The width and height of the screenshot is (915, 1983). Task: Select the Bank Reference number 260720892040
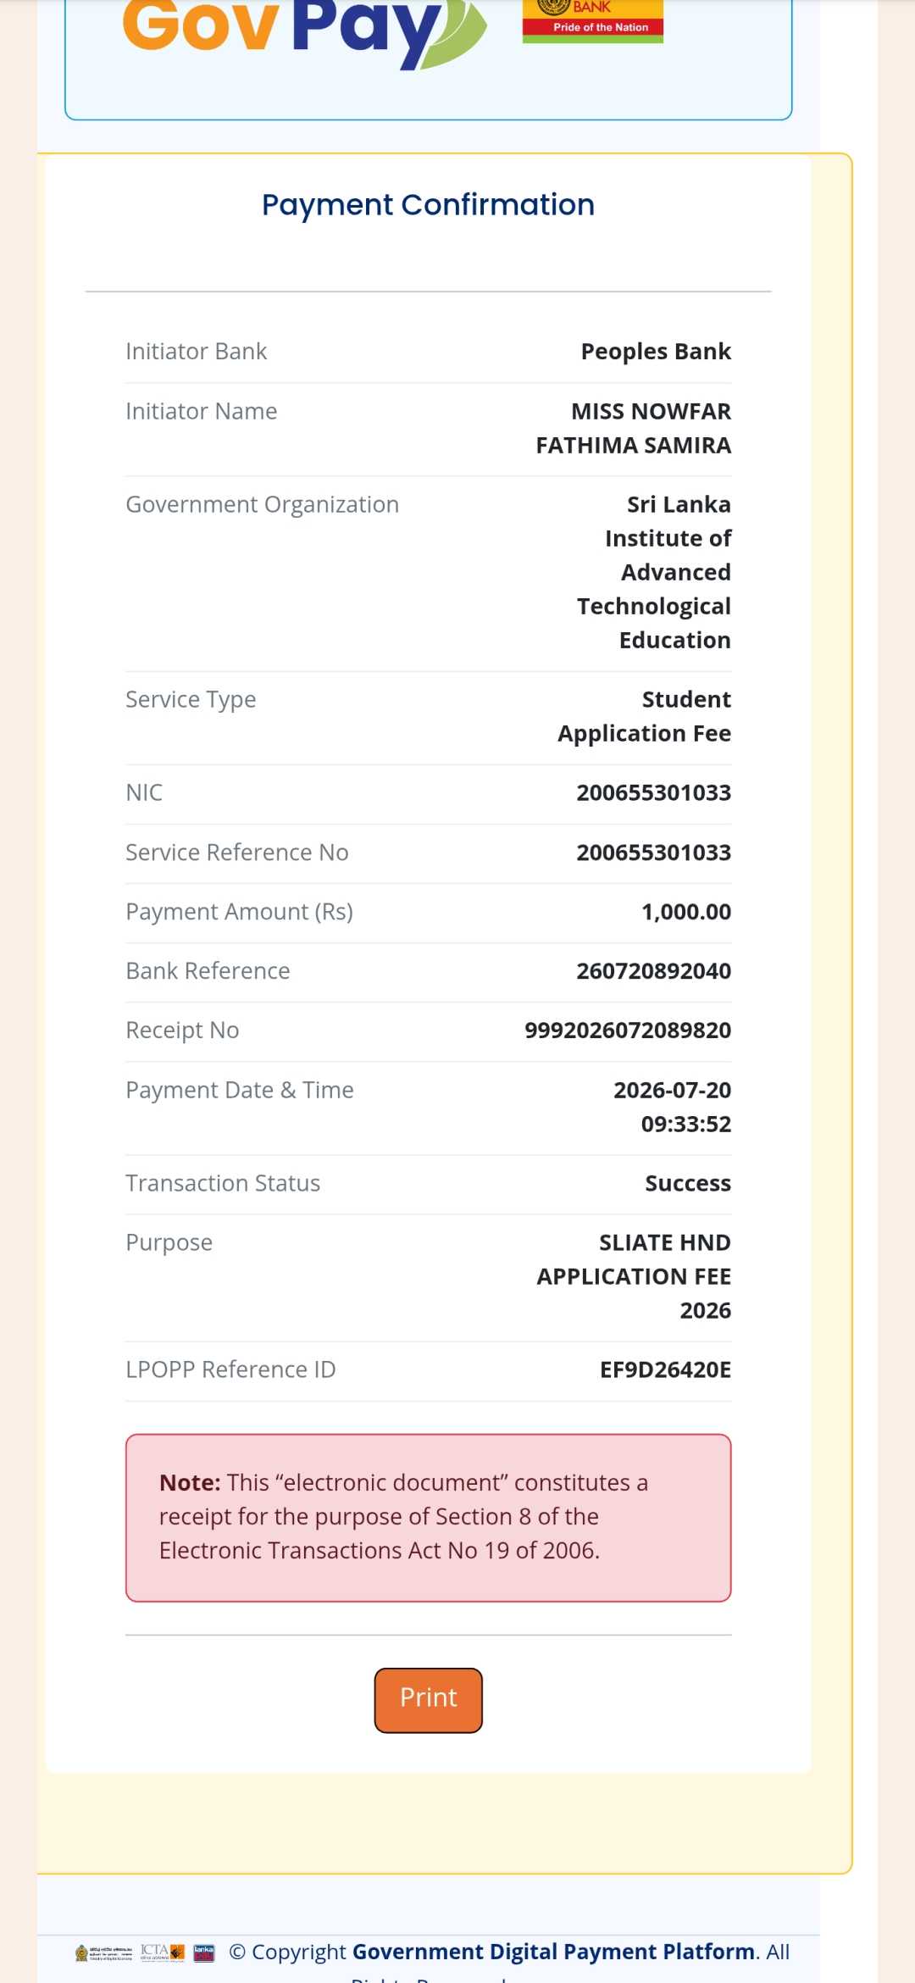(654, 971)
